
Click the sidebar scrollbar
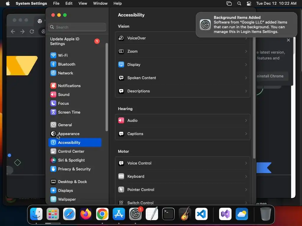107,87
